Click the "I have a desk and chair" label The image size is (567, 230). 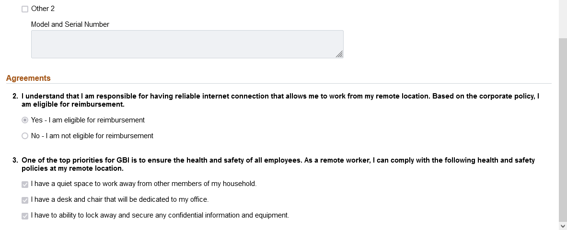click(120, 199)
